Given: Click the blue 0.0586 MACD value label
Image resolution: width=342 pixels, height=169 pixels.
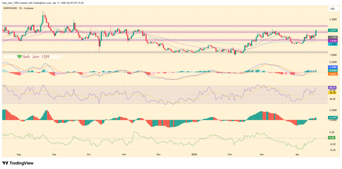Looking at the screenshot, I should [333, 67].
